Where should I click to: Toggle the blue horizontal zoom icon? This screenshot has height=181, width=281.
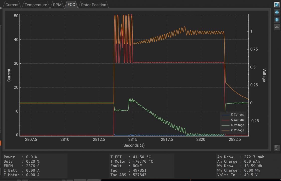click(277, 12)
